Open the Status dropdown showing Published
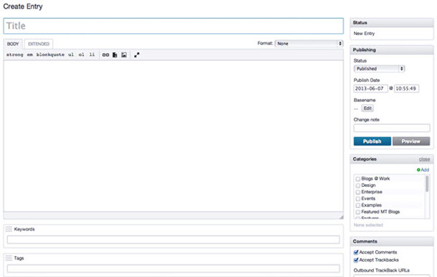This screenshot has height=277, width=437. pyautogui.click(x=379, y=68)
